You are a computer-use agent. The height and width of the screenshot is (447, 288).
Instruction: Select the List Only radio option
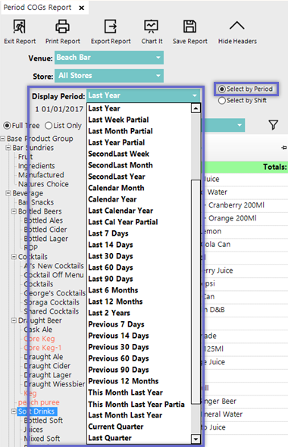pyautogui.click(x=49, y=126)
